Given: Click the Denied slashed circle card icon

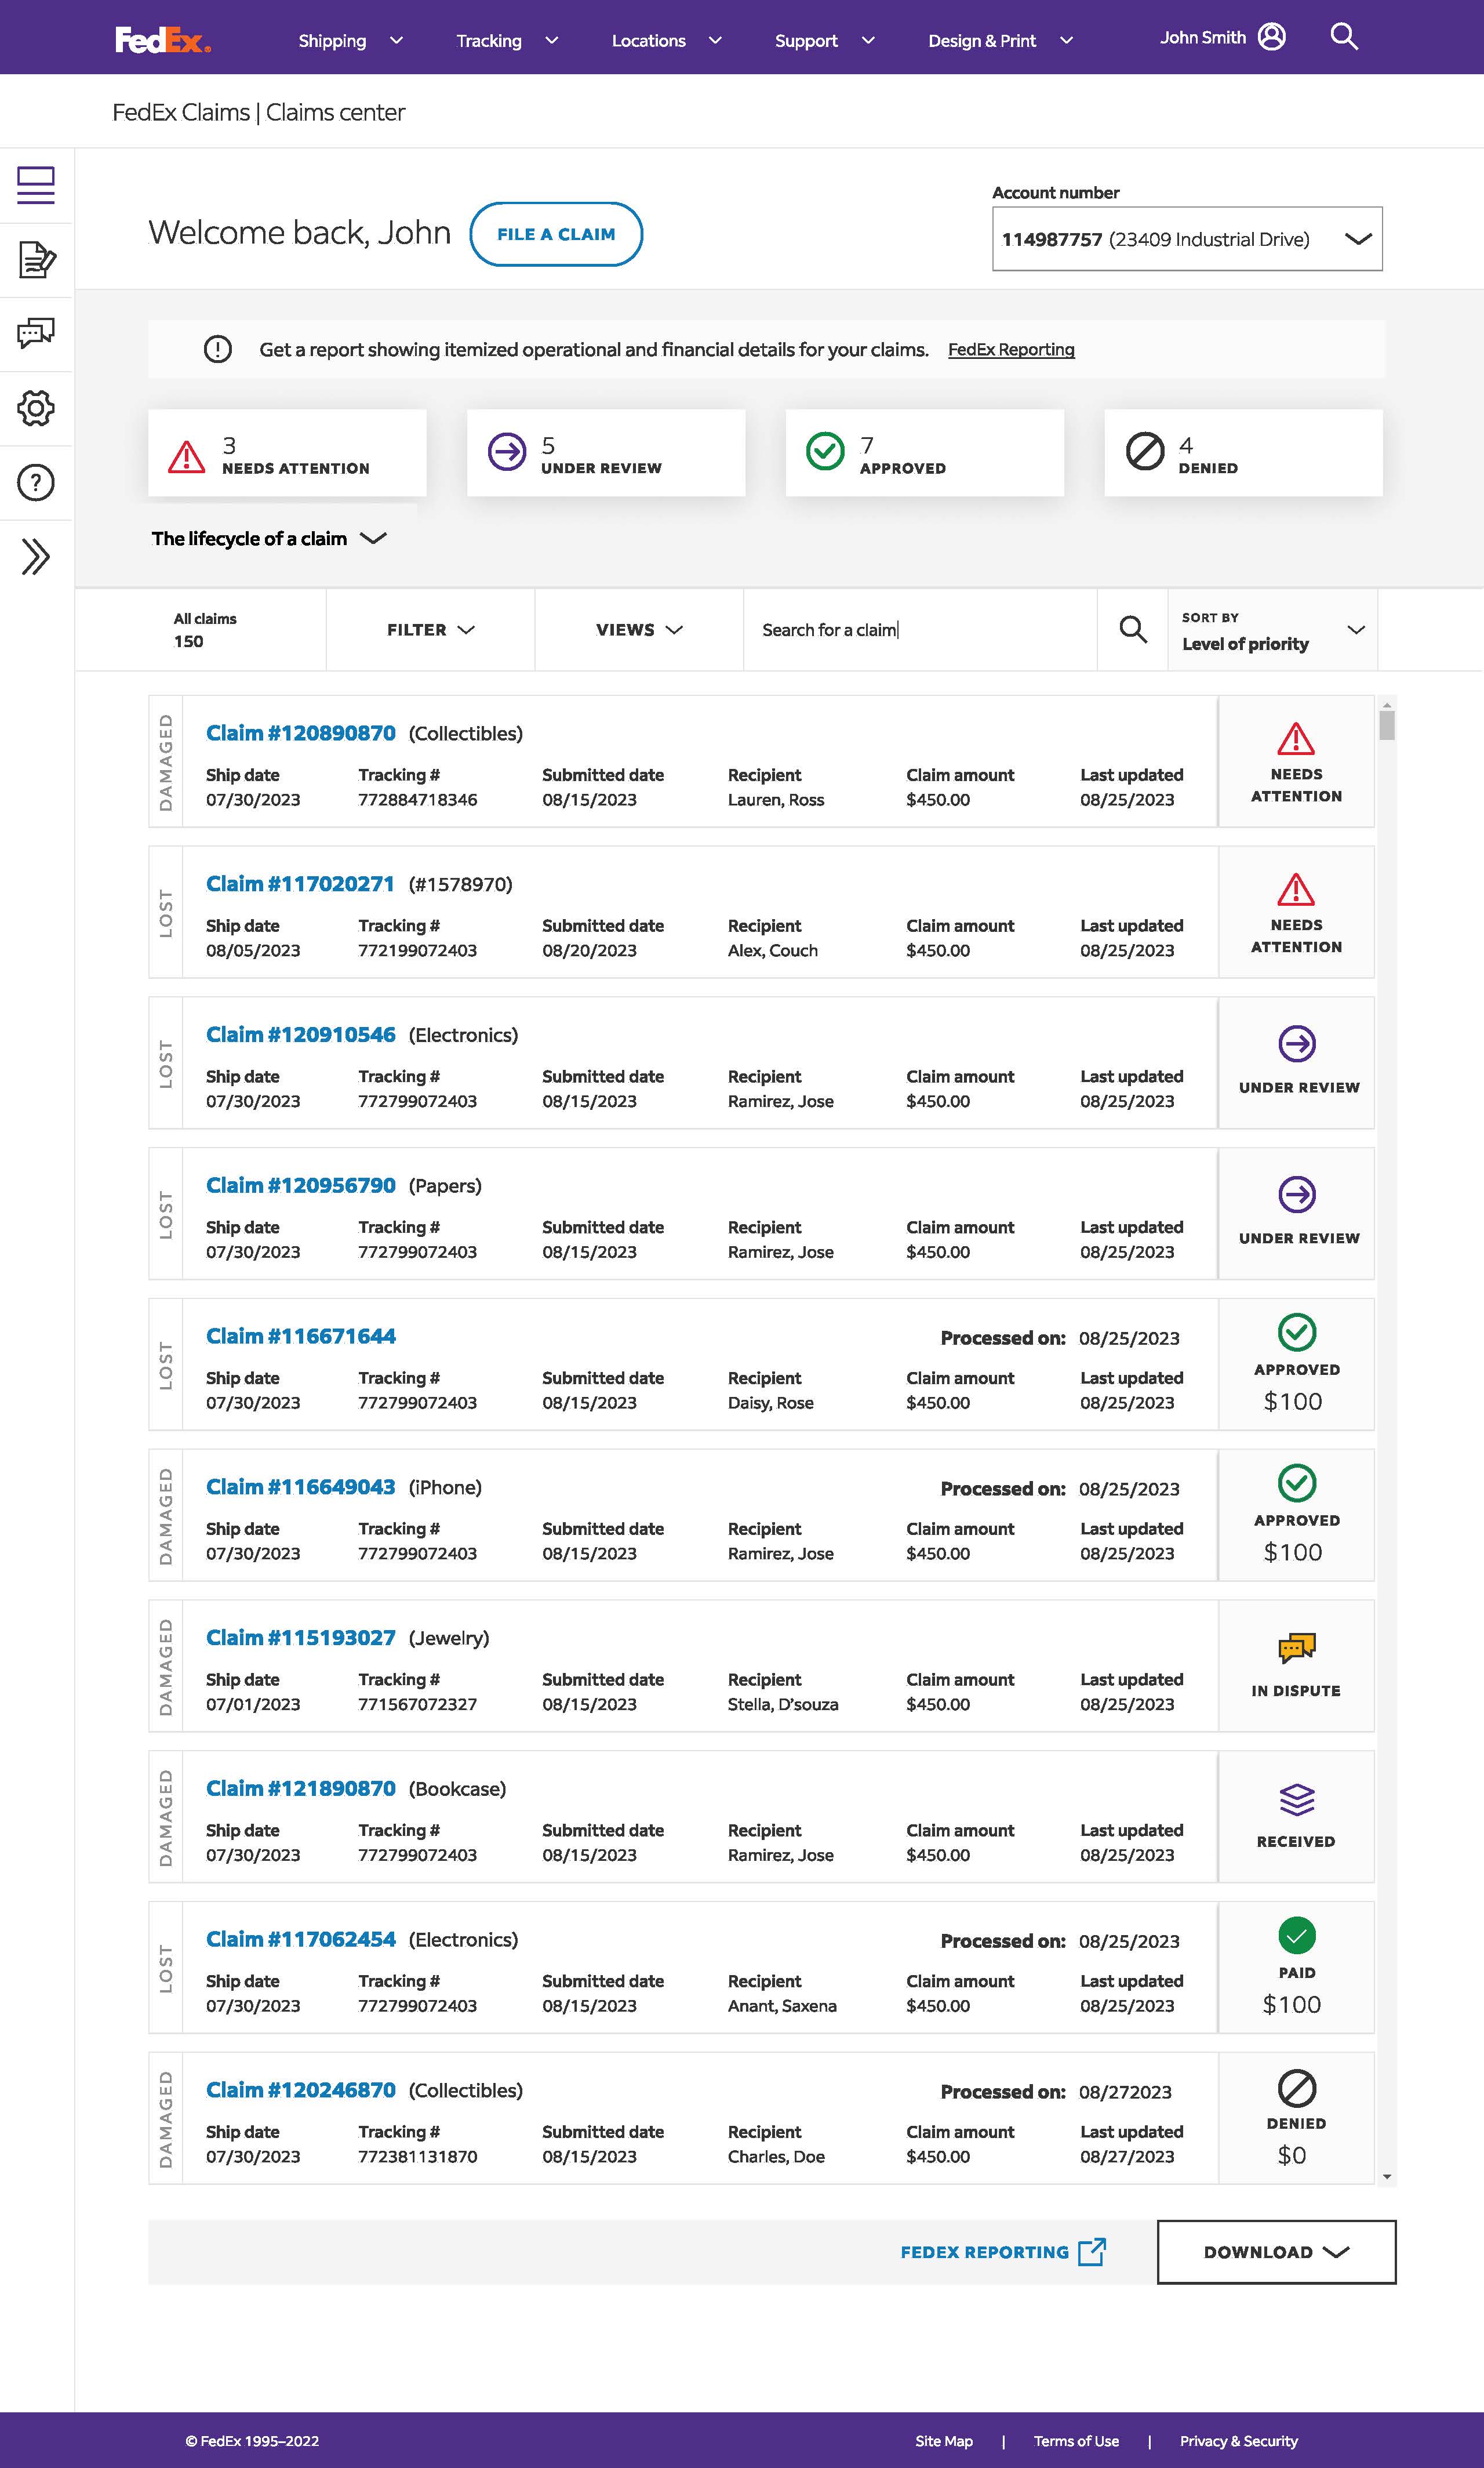Looking at the screenshot, I should point(1145,451).
